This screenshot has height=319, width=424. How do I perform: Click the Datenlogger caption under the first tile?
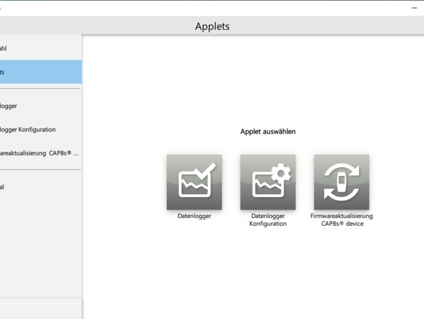click(x=194, y=216)
